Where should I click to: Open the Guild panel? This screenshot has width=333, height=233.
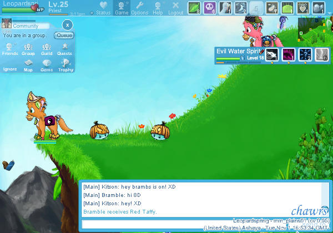pos(47,49)
